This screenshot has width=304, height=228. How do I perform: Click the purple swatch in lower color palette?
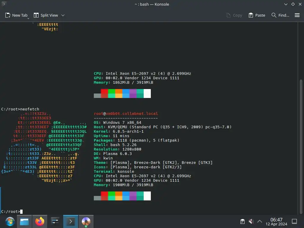coord(133,196)
